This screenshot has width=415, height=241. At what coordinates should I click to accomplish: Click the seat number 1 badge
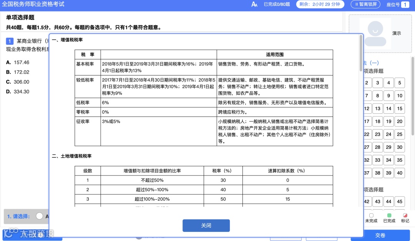coord(405,5)
